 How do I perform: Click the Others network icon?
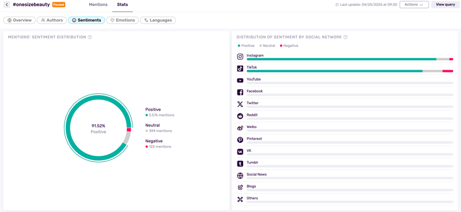pos(240,199)
